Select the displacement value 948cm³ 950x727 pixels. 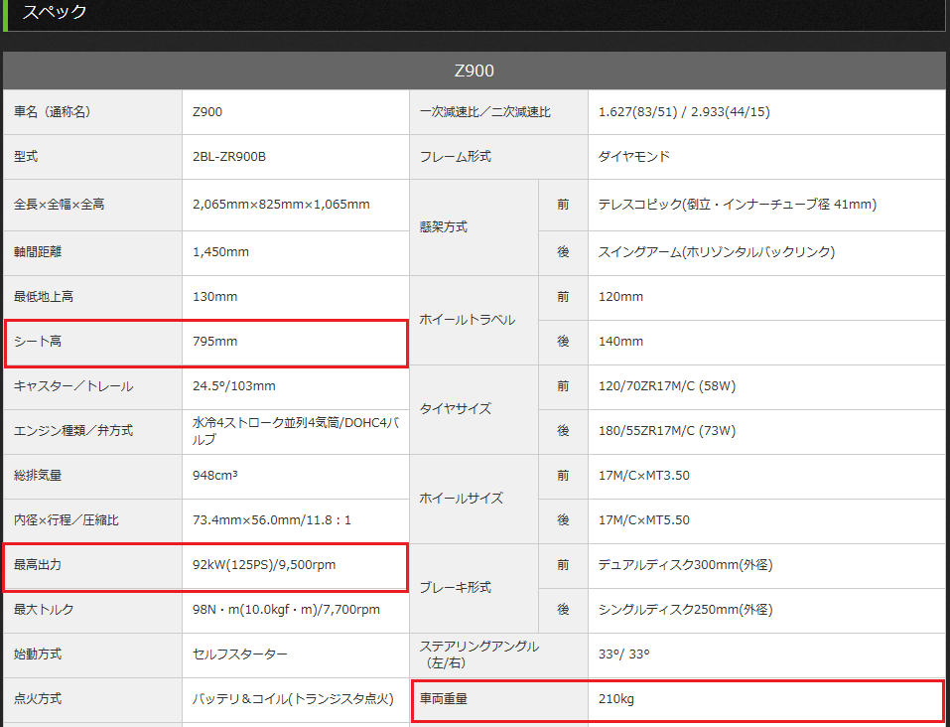tap(215, 476)
